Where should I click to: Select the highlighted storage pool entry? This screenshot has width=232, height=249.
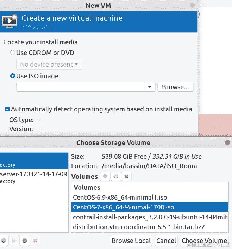pos(34,161)
